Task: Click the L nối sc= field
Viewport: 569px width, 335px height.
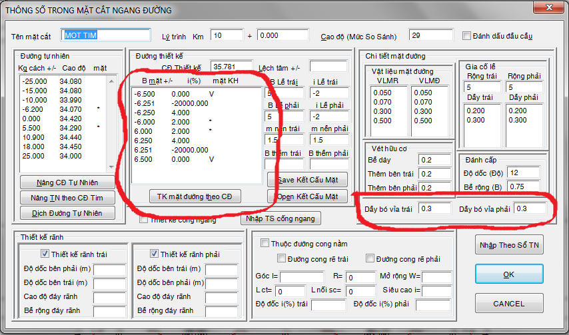Action: point(360,291)
